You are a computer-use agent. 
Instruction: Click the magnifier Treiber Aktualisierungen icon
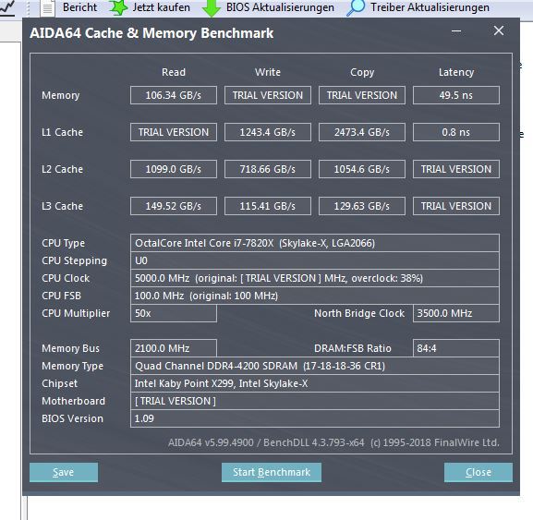(x=356, y=7)
